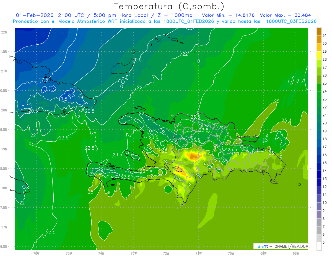
Task: Click the colorbar swatch between 19 and 20
Action: [x=319, y=127]
